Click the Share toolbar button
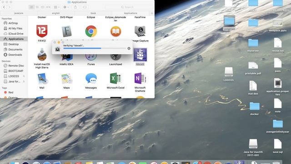The height and width of the screenshot is (164, 291). tap(75, 7)
